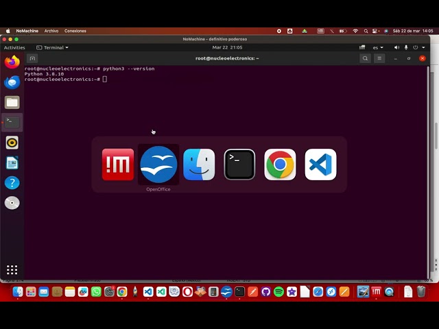Click Terminal icon in Ubuntu dock
Image resolution: width=439 pixels, height=329 pixels.
click(x=12, y=123)
